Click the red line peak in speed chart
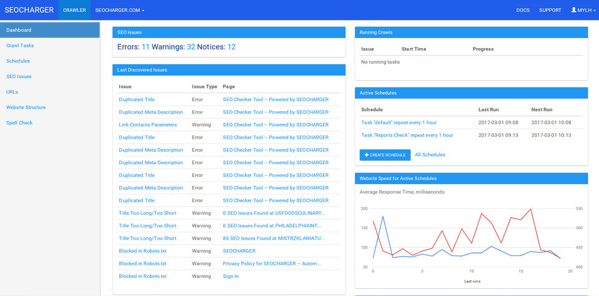 [530, 209]
